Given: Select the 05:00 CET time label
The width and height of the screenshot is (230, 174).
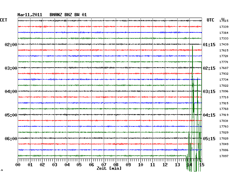Looking at the screenshot, I should click(11, 115).
